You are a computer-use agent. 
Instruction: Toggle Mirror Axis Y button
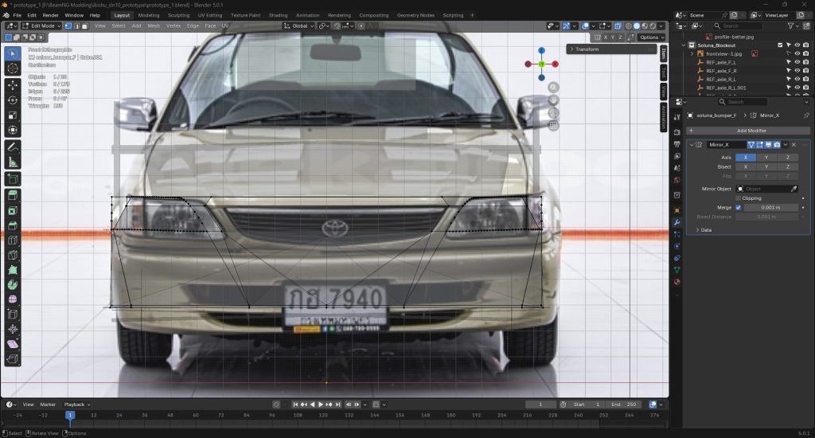click(766, 157)
